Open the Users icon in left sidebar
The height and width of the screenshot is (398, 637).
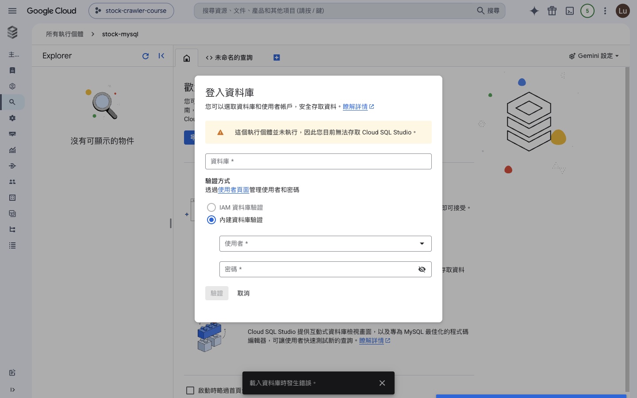click(x=12, y=182)
